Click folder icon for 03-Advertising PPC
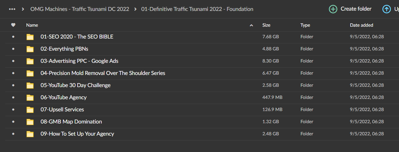The height and width of the screenshot is (152, 399). (x=30, y=61)
